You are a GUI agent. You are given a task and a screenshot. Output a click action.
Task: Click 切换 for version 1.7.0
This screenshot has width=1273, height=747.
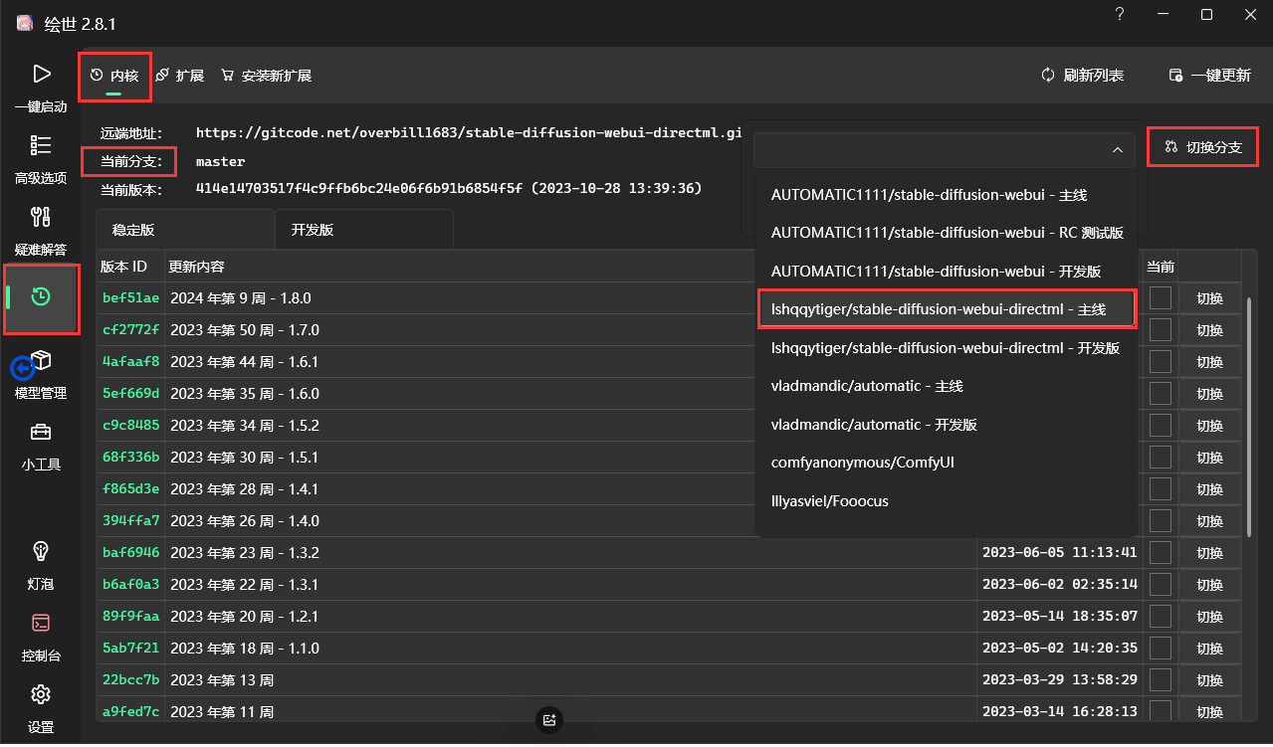(1209, 330)
